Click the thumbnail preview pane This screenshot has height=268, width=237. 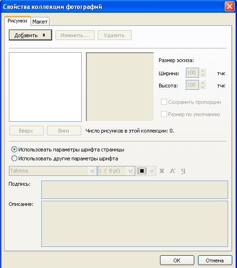[120, 87]
